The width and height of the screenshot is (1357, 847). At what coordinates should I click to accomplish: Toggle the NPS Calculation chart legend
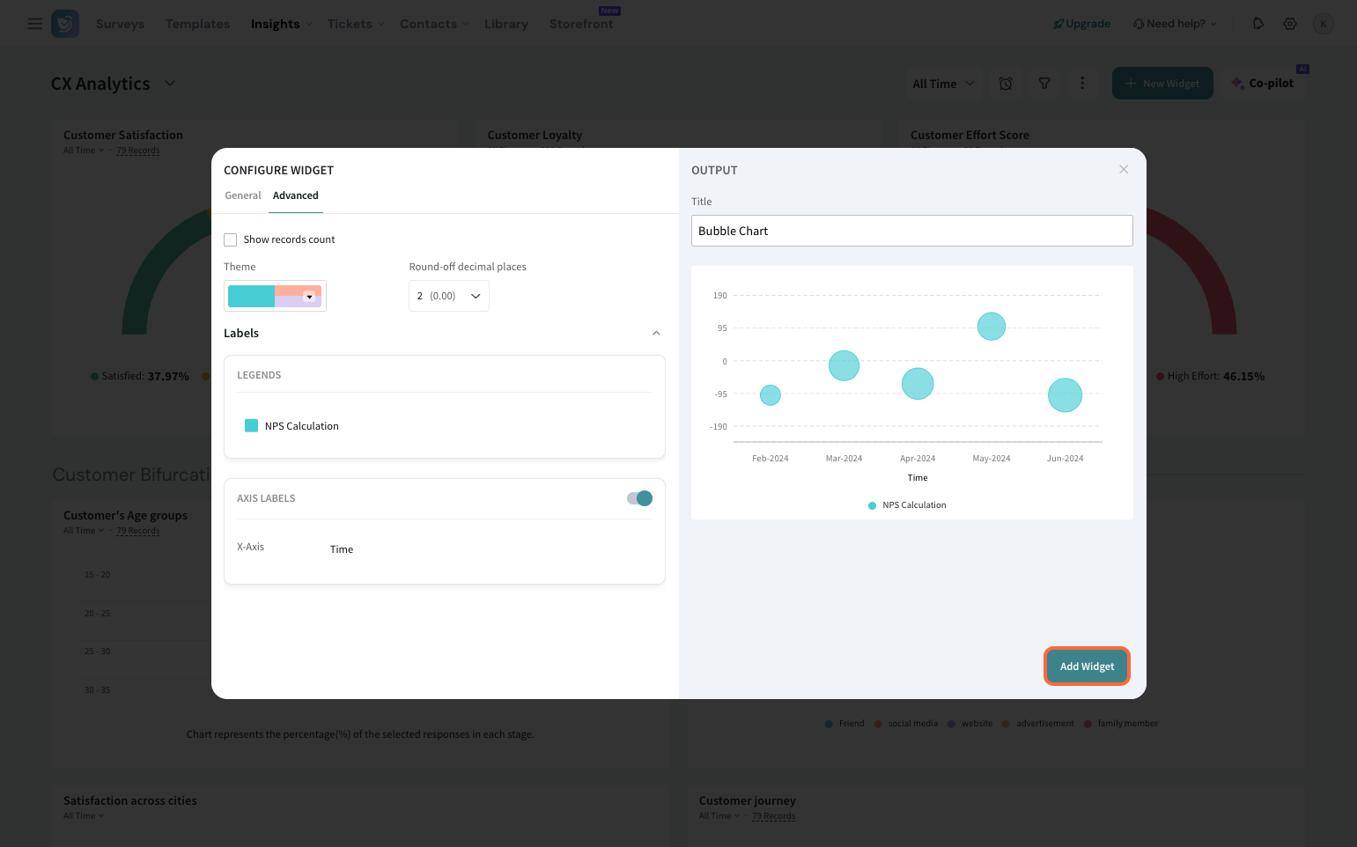[907, 505]
